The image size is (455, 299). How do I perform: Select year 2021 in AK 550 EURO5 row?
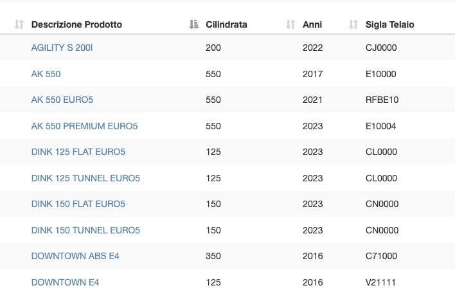tap(312, 100)
